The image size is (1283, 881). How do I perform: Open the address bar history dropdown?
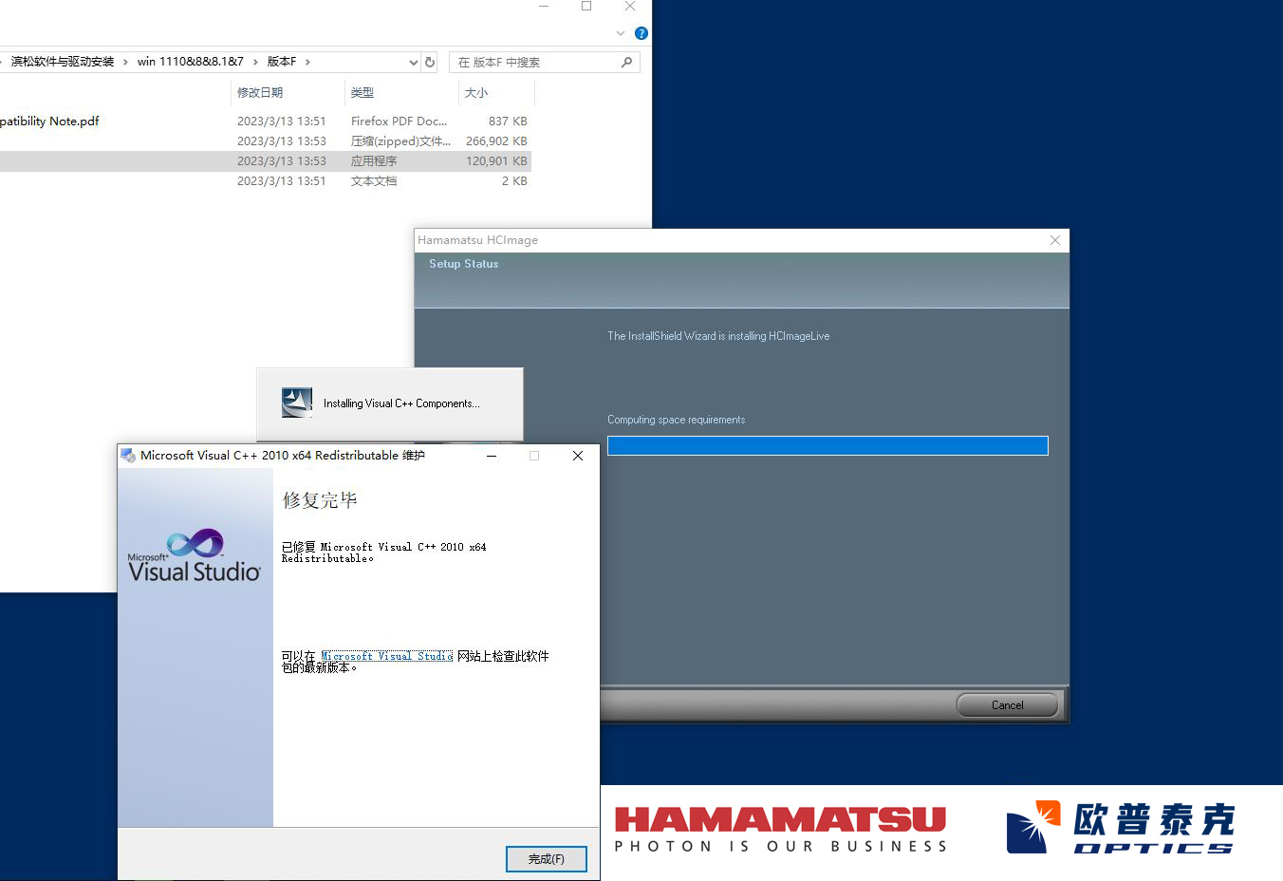pyautogui.click(x=413, y=62)
